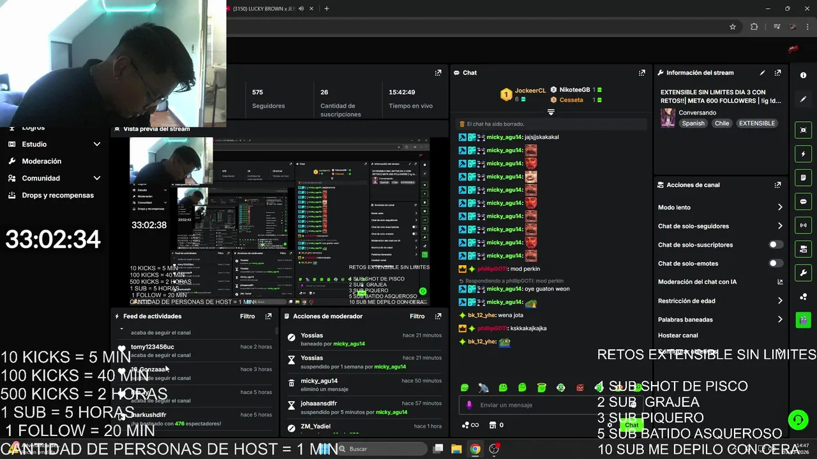This screenshot has width=817, height=459.
Task: Toggle the camera widget sidebar icon
Action: click(803, 249)
